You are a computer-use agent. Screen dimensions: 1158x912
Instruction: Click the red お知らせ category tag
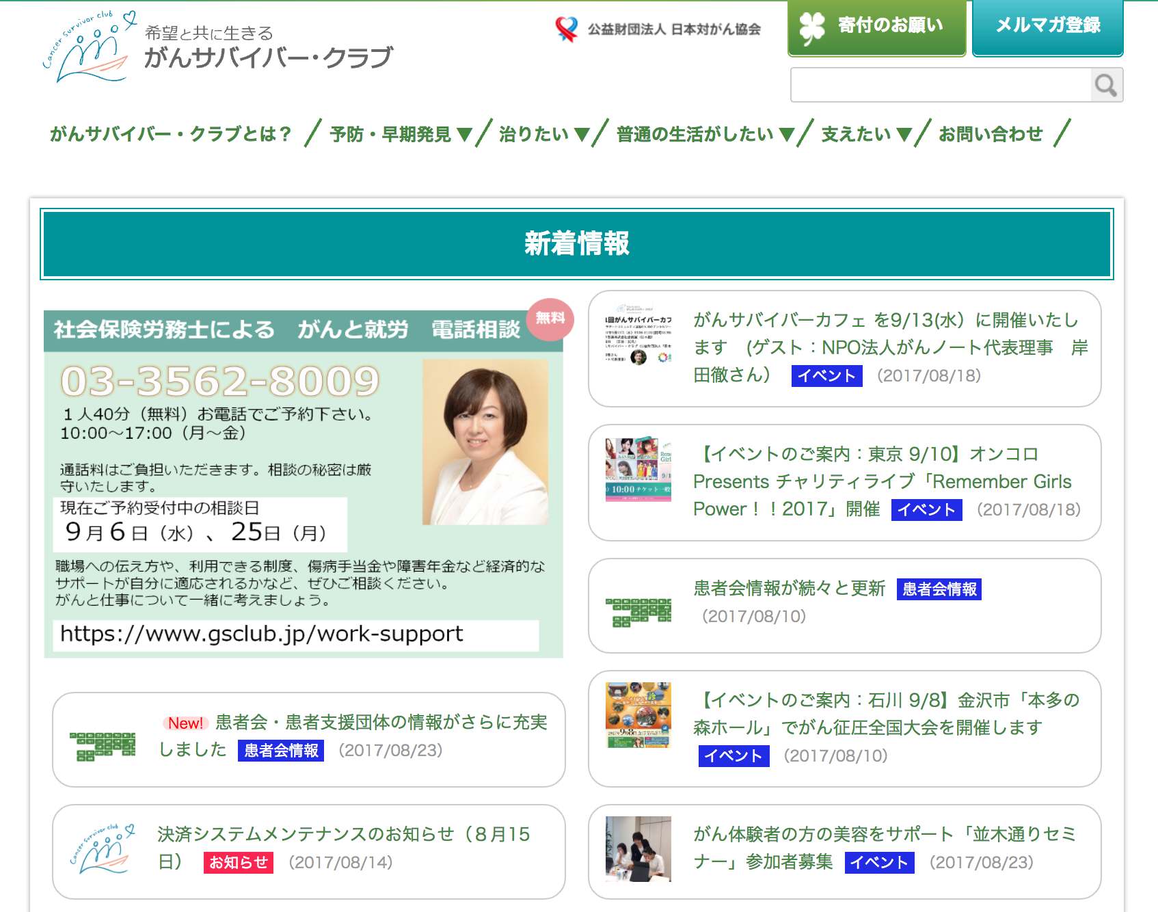click(238, 863)
